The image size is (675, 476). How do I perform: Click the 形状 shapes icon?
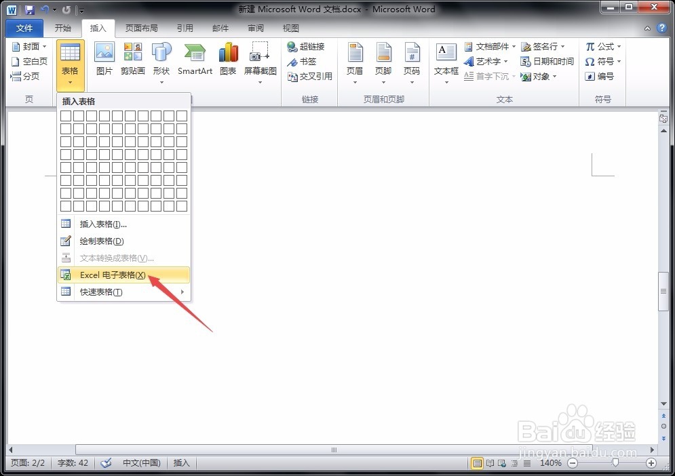(x=161, y=63)
